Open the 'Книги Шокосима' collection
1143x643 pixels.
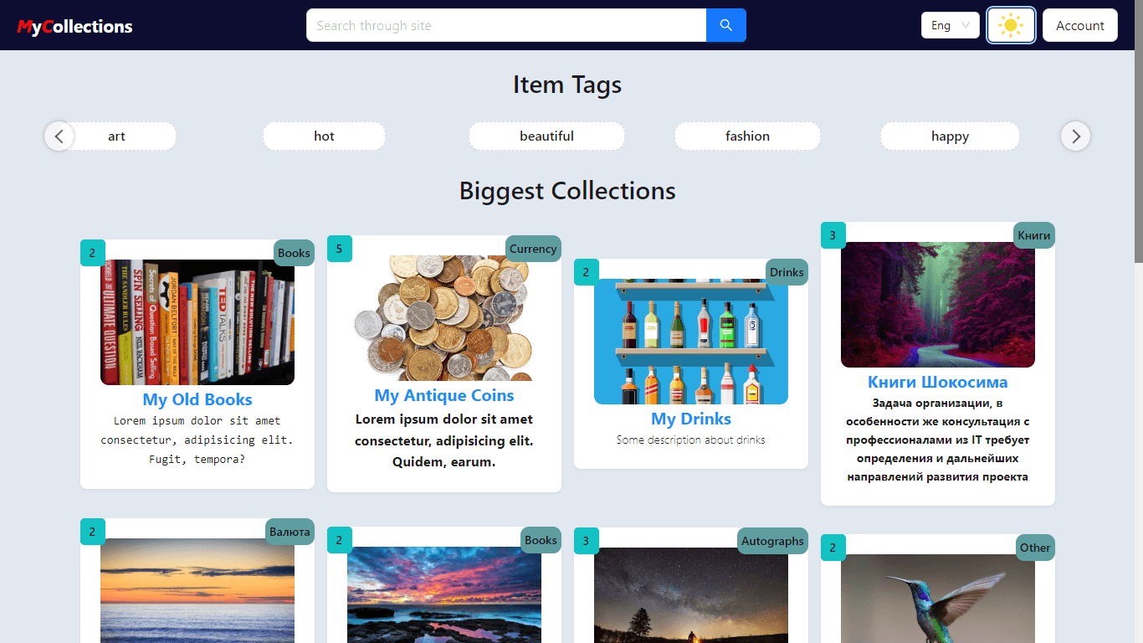pyautogui.click(x=937, y=382)
